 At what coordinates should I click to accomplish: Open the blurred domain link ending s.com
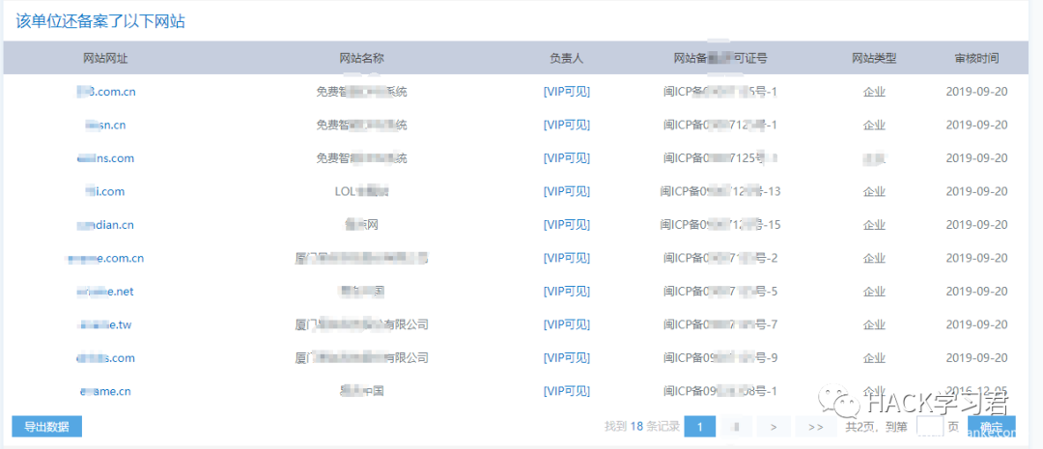[x=106, y=358]
